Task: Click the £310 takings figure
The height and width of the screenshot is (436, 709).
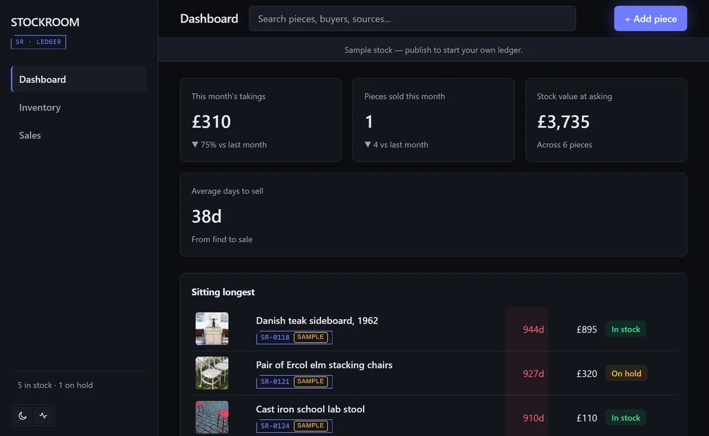Action: tap(211, 122)
